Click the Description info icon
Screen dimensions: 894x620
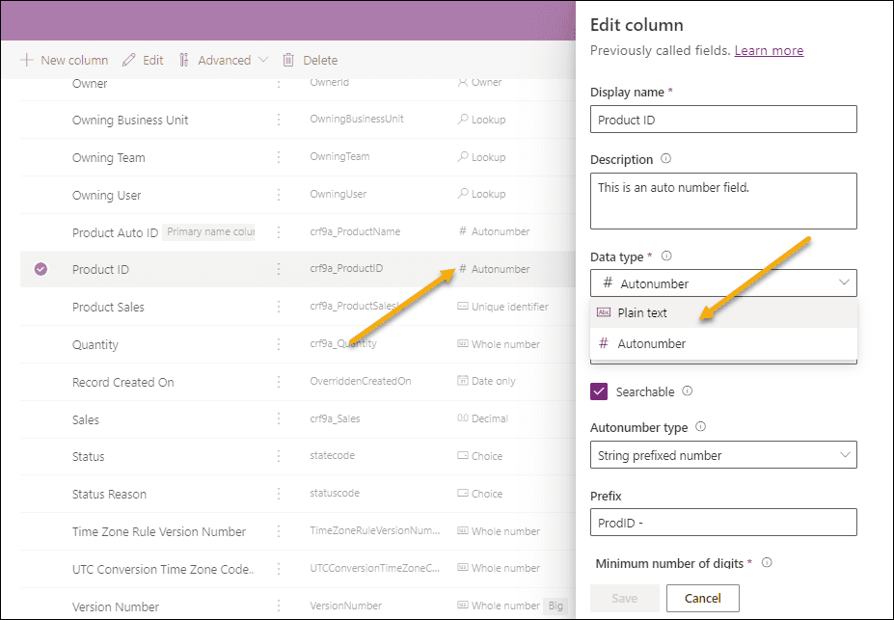tap(666, 159)
